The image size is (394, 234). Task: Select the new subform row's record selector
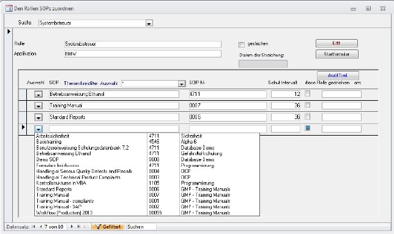23,127
